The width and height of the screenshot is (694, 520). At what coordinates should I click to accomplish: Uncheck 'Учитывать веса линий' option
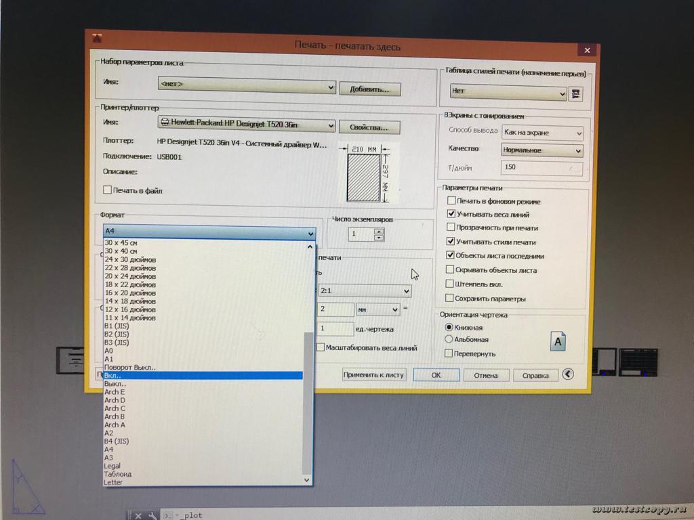pos(451,215)
